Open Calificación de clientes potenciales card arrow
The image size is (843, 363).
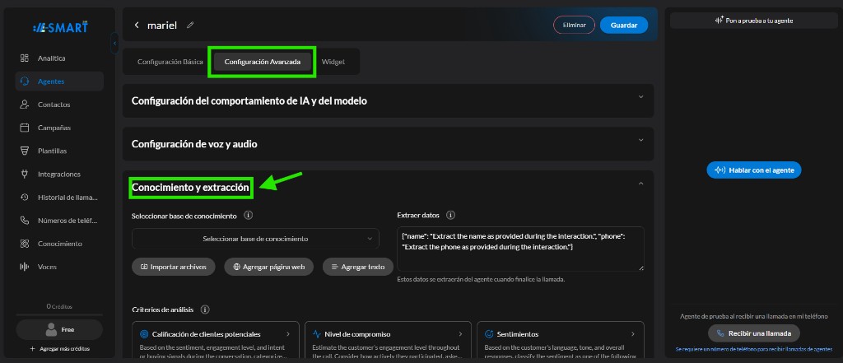tap(287, 334)
